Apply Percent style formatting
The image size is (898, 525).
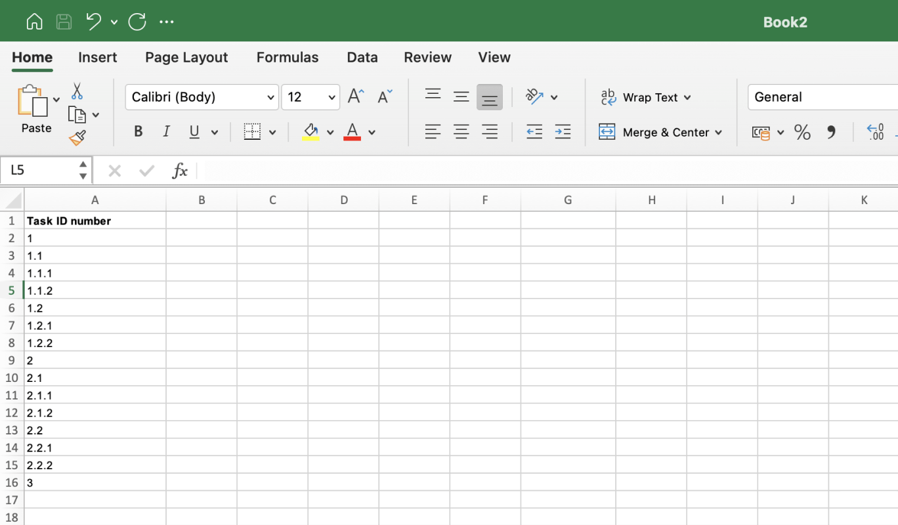click(x=802, y=132)
